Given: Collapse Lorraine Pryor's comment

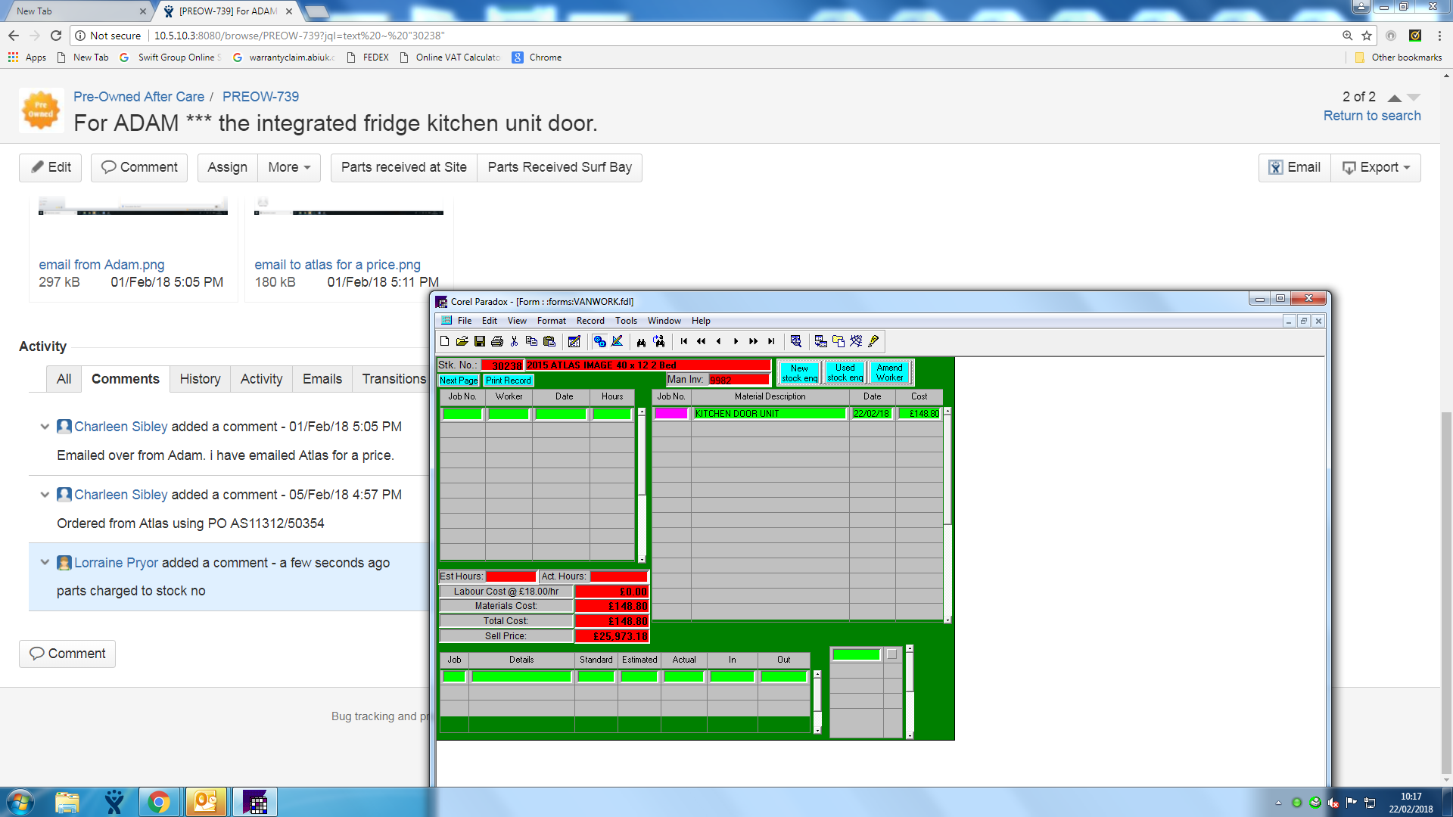Looking at the screenshot, I should [x=45, y=562].
